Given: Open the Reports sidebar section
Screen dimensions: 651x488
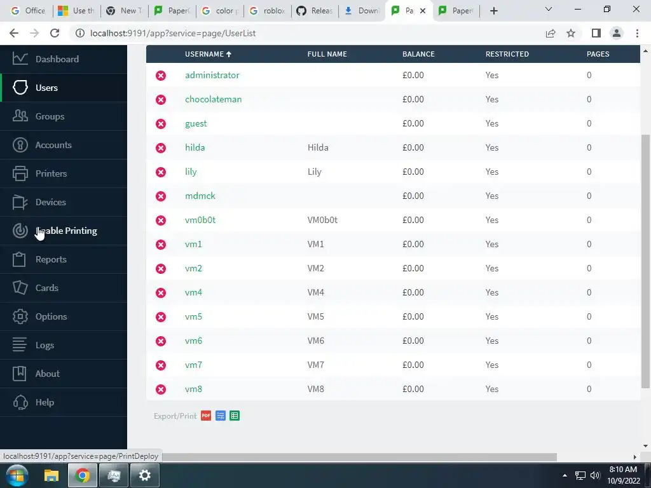Looking at the screenshot, I should point(64,259).
